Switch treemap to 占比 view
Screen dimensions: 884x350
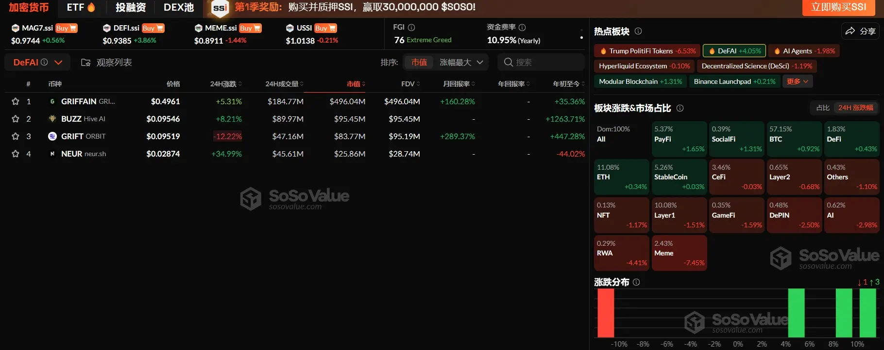tap(823, 108)
